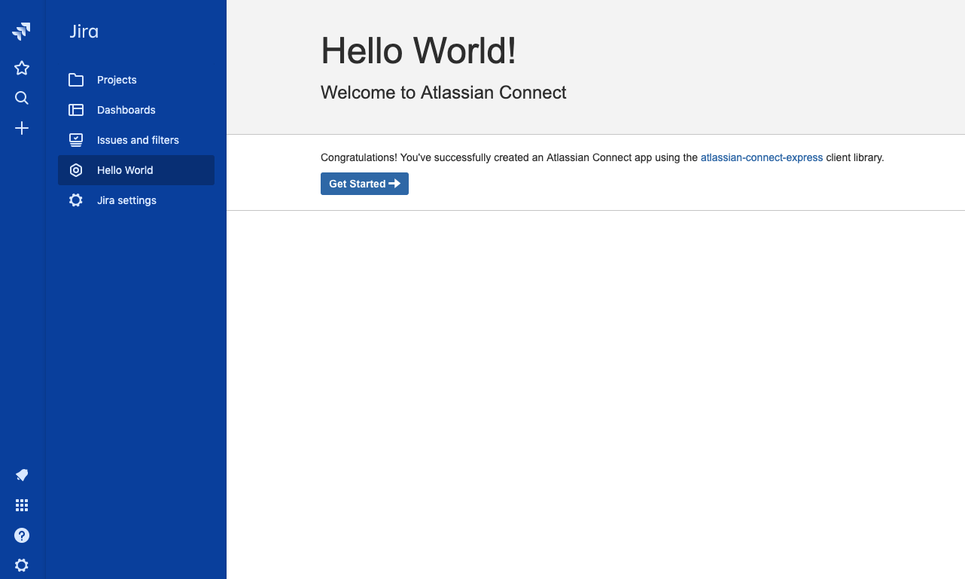The width and height of the screenshot is (965, 579).
Task: Click the Jira home logo icon
Action: [x=21, y=31]
